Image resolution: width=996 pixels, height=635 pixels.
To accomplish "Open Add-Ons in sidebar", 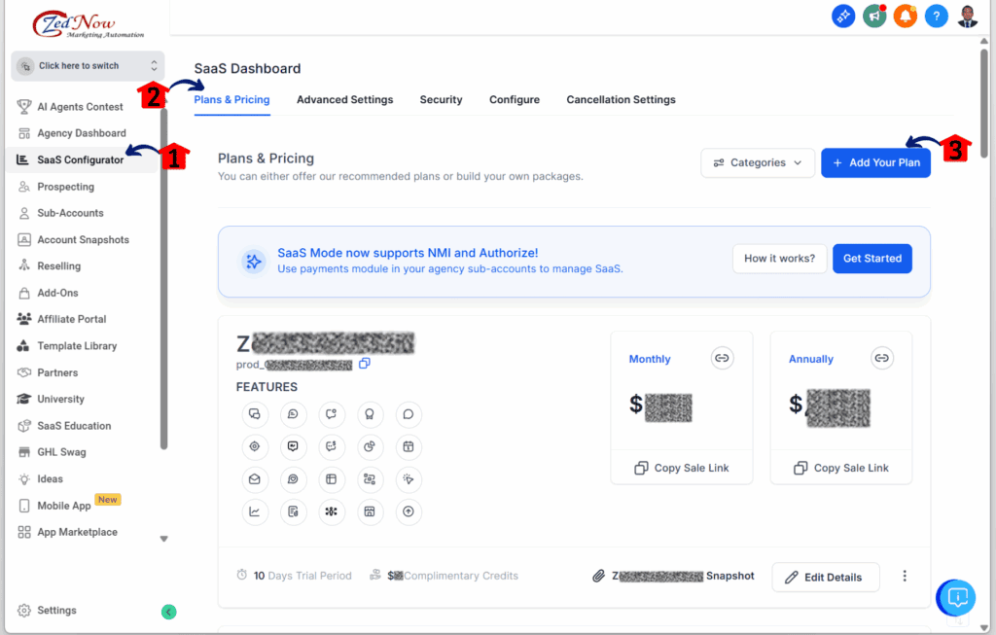I will pyautogui.click(x=57, y=293).
